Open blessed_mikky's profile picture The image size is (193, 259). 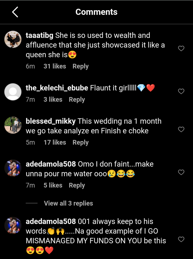pyautogui.click(x=13, y=125)
